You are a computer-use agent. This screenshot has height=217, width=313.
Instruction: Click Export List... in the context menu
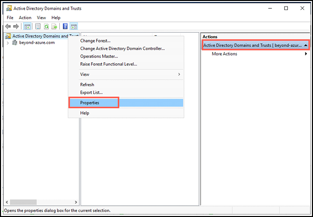click(x=126, y=93)
